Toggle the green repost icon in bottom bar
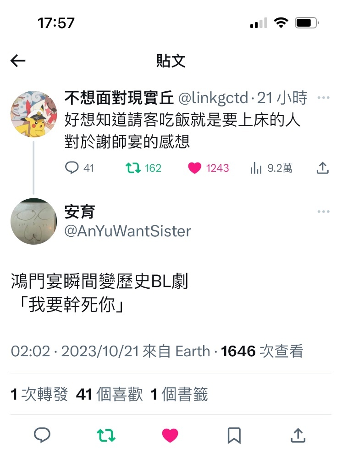This screenshot has height=470, width=342. point(106,435)
